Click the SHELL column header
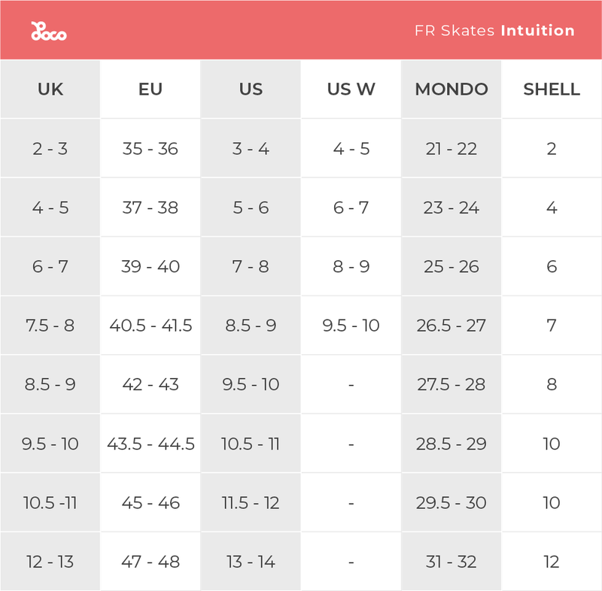This screenshot has height=591, width=602. point(552,89)
